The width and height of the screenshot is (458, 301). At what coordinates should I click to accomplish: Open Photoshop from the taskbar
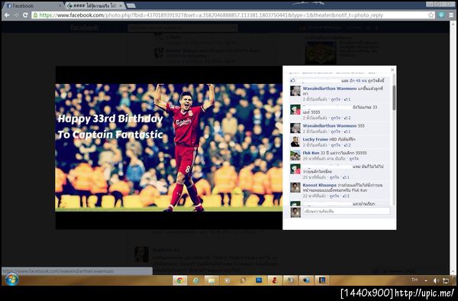259,280
